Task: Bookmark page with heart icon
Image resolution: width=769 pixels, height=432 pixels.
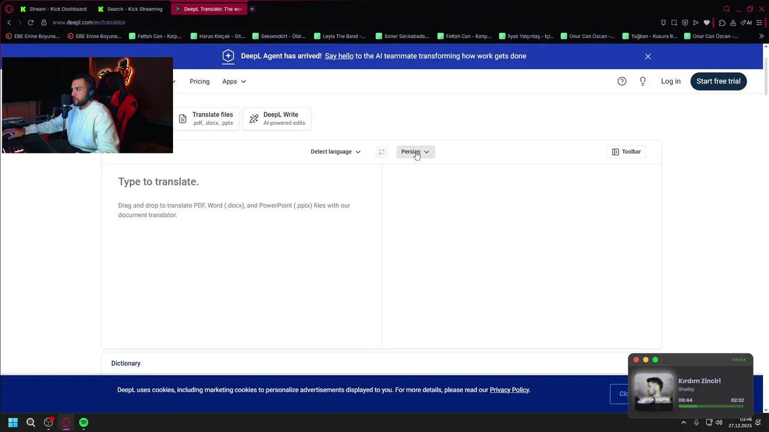Action: (x=707, y=23)
